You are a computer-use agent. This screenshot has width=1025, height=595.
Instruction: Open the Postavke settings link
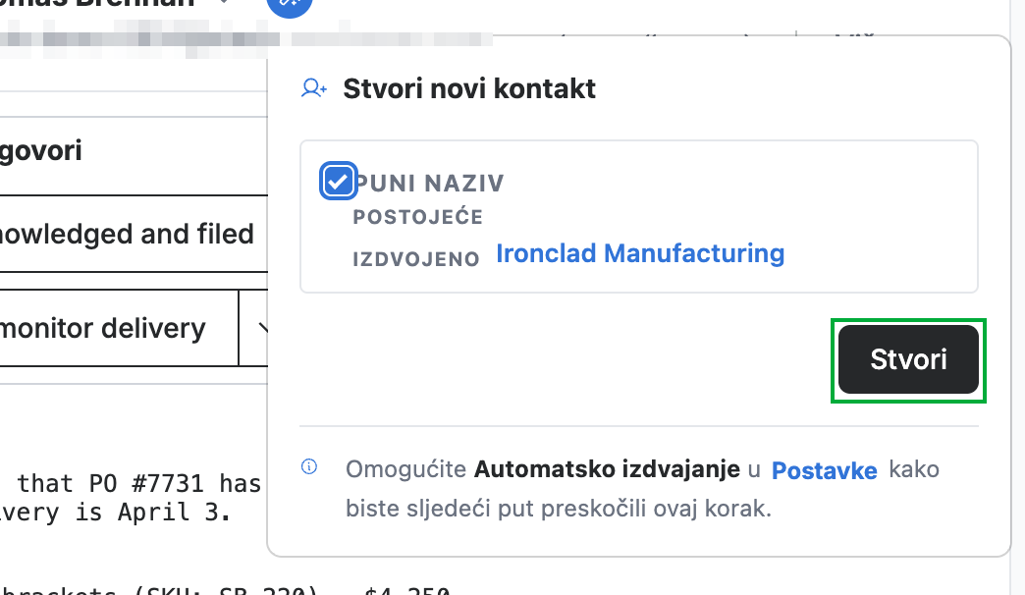point(825,470)
